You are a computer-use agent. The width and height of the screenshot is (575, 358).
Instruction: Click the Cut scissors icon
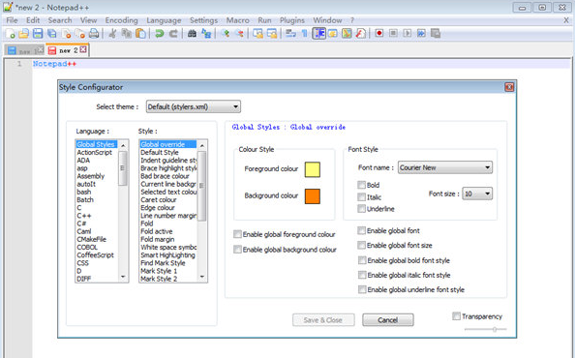[112, 34]
